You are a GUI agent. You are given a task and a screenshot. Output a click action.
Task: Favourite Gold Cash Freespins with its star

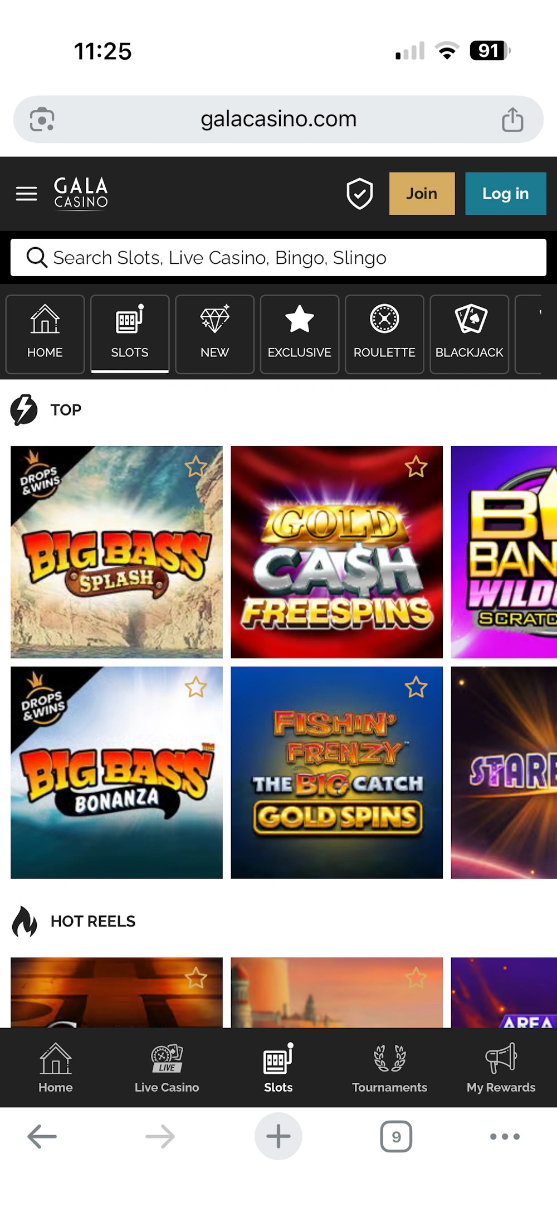416,467
